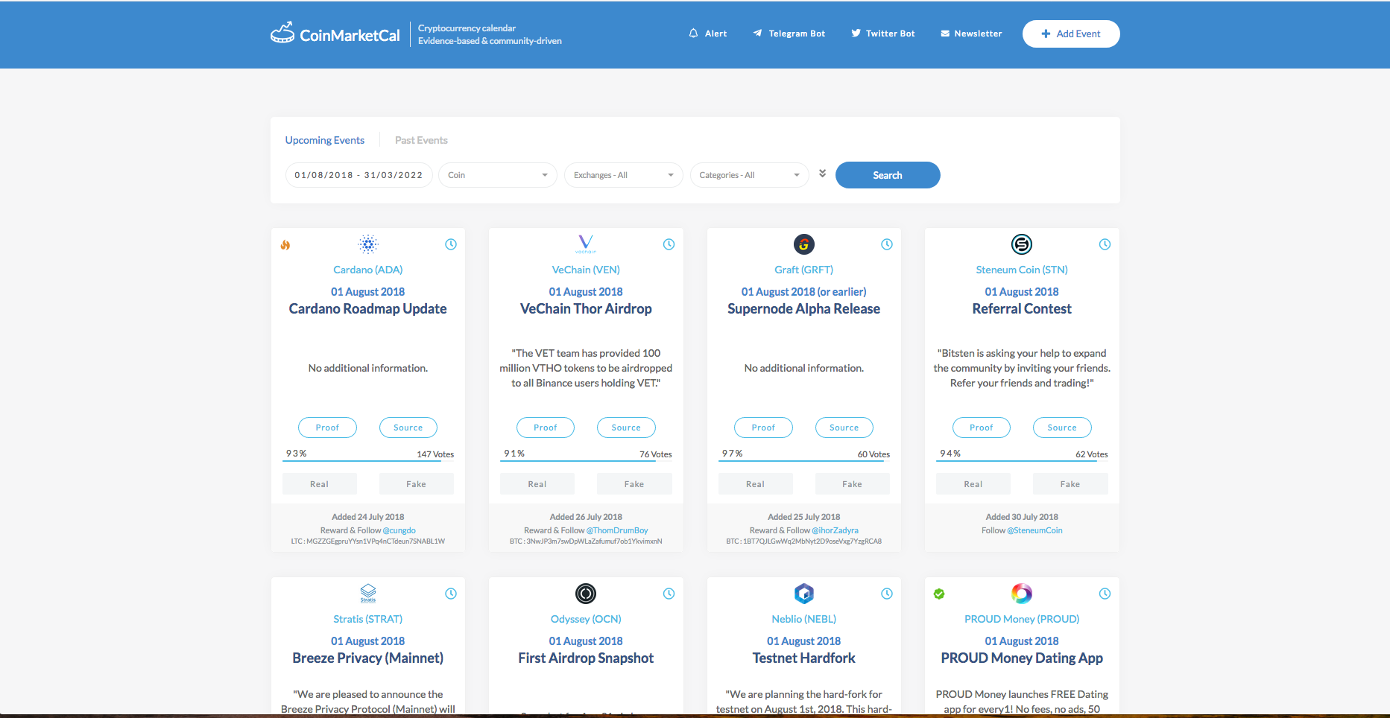Vote Real on Cardano Roadmap Update
The image size is (1390, 718).
click(x=320, y=484)
